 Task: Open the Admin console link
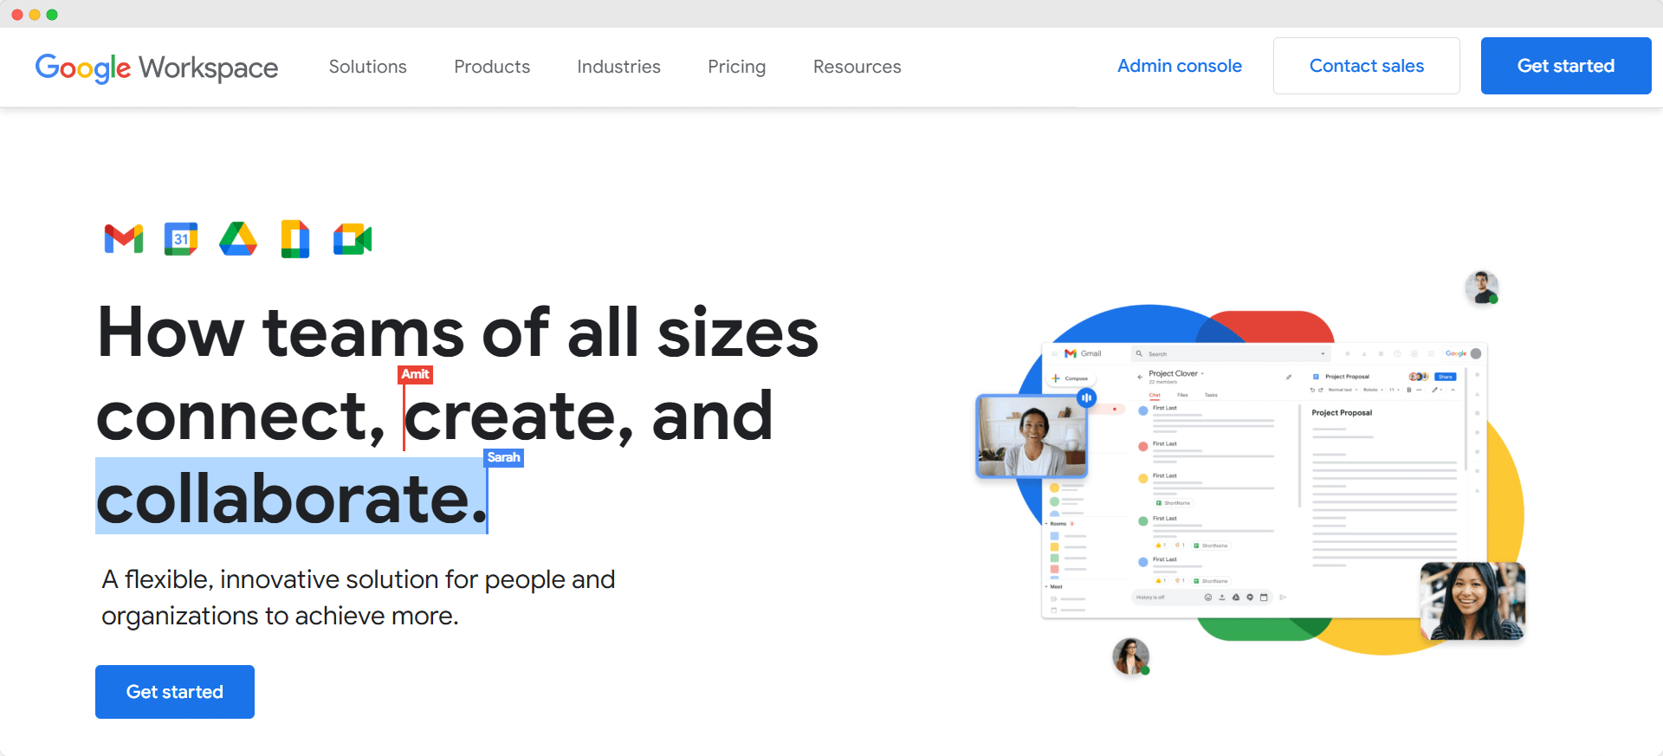1179,66
